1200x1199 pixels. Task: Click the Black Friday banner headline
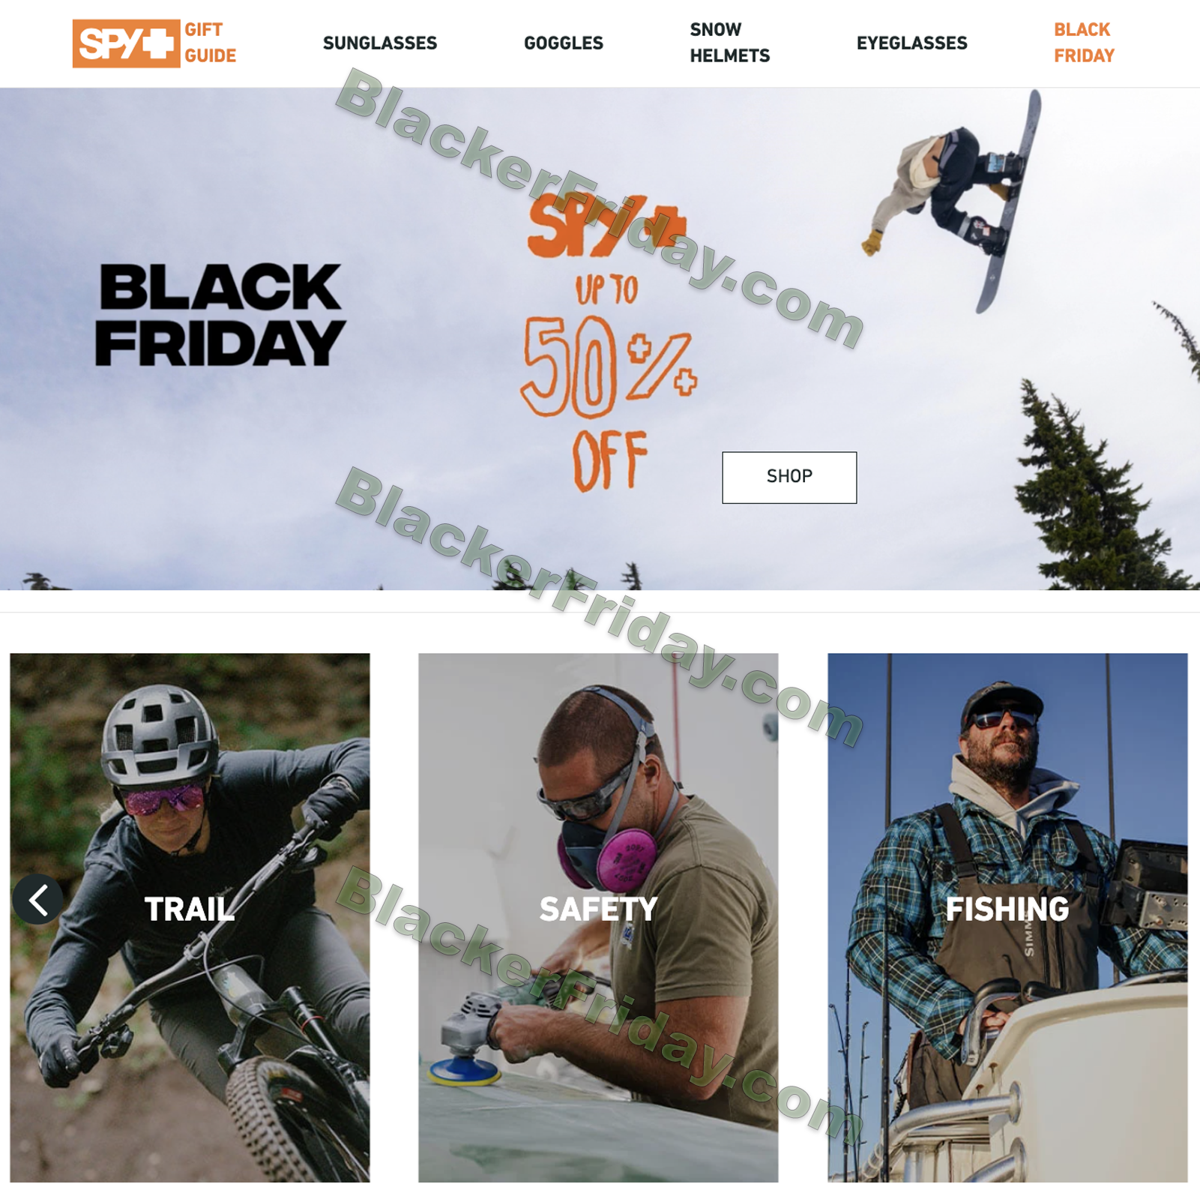[x=220, y=315]
